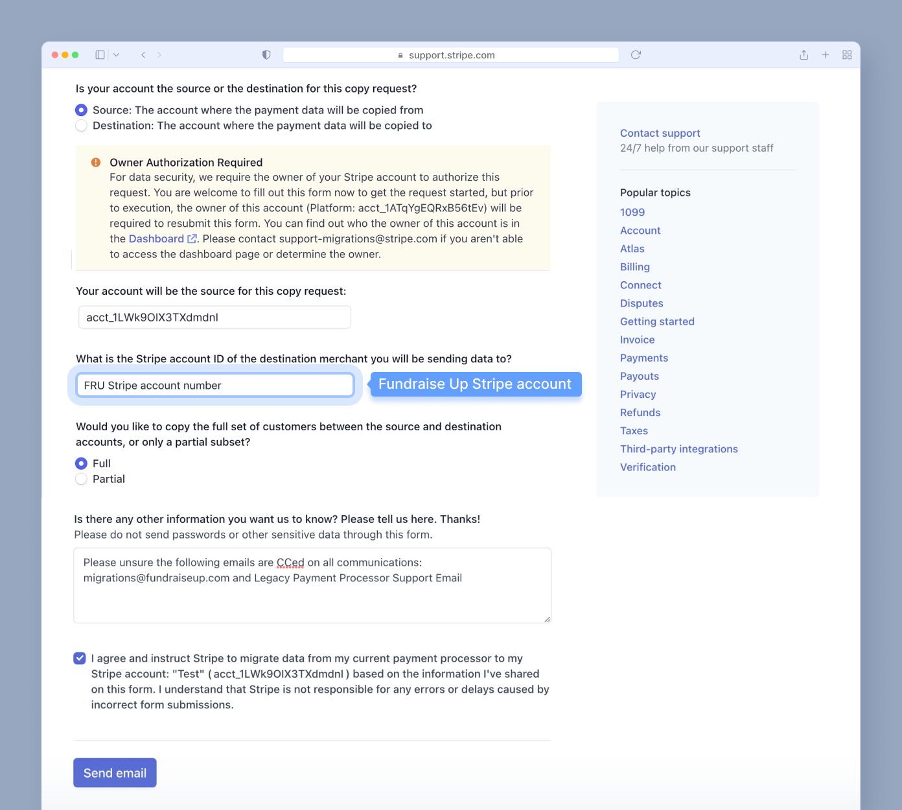This screenshot has height=810, width=902.
Task: Click the Contact support link
Action: pyautogui.click(x=660, y=133)
